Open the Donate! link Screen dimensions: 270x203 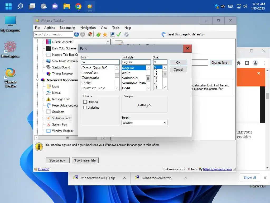click(44, 169)
